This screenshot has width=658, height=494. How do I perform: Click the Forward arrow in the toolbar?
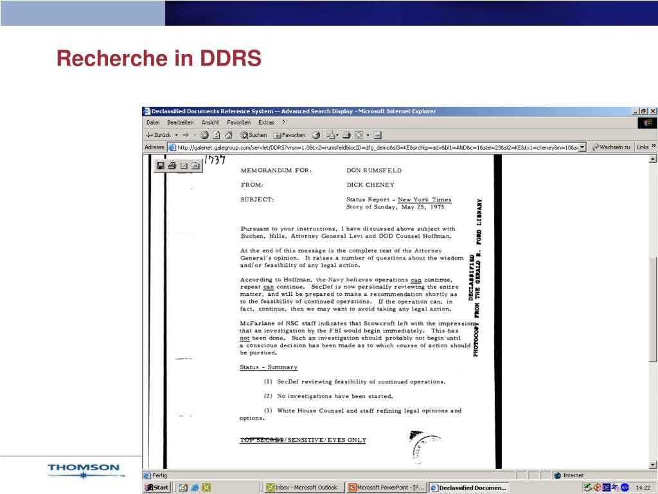point(186,135)
